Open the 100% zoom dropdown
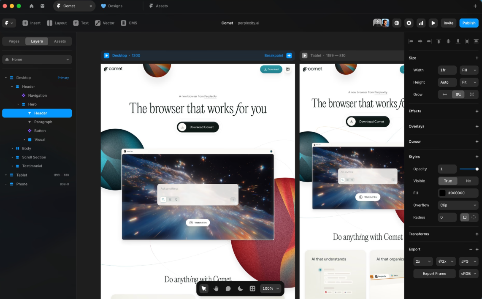The width and height of the screenshot is (482, 299). [270, 288]
